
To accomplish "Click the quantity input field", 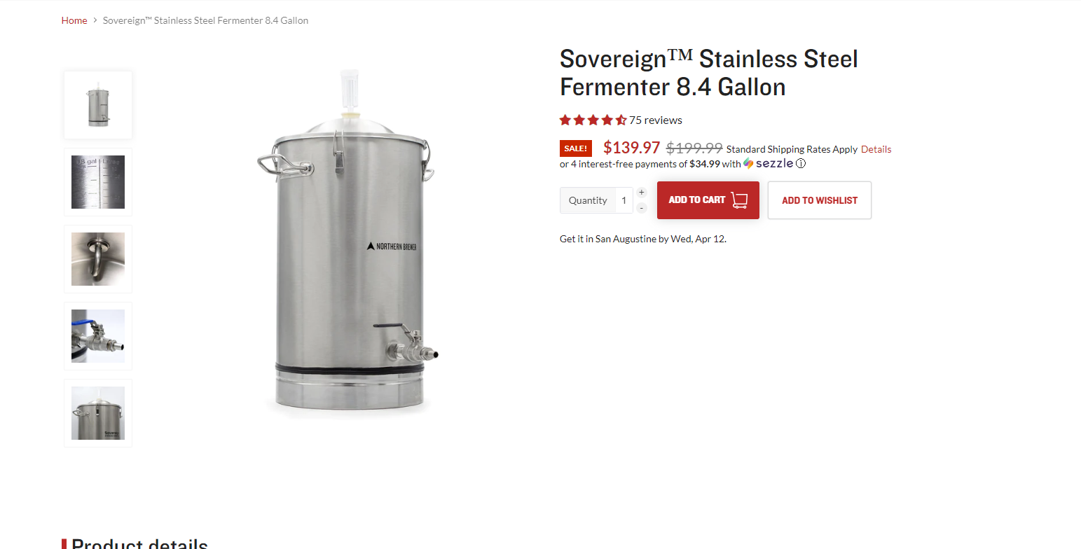I will (624, 200).
